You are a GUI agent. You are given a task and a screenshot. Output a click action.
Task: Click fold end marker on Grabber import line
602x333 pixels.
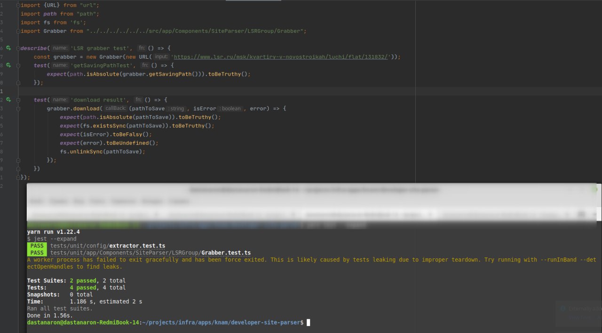[18, 31]
